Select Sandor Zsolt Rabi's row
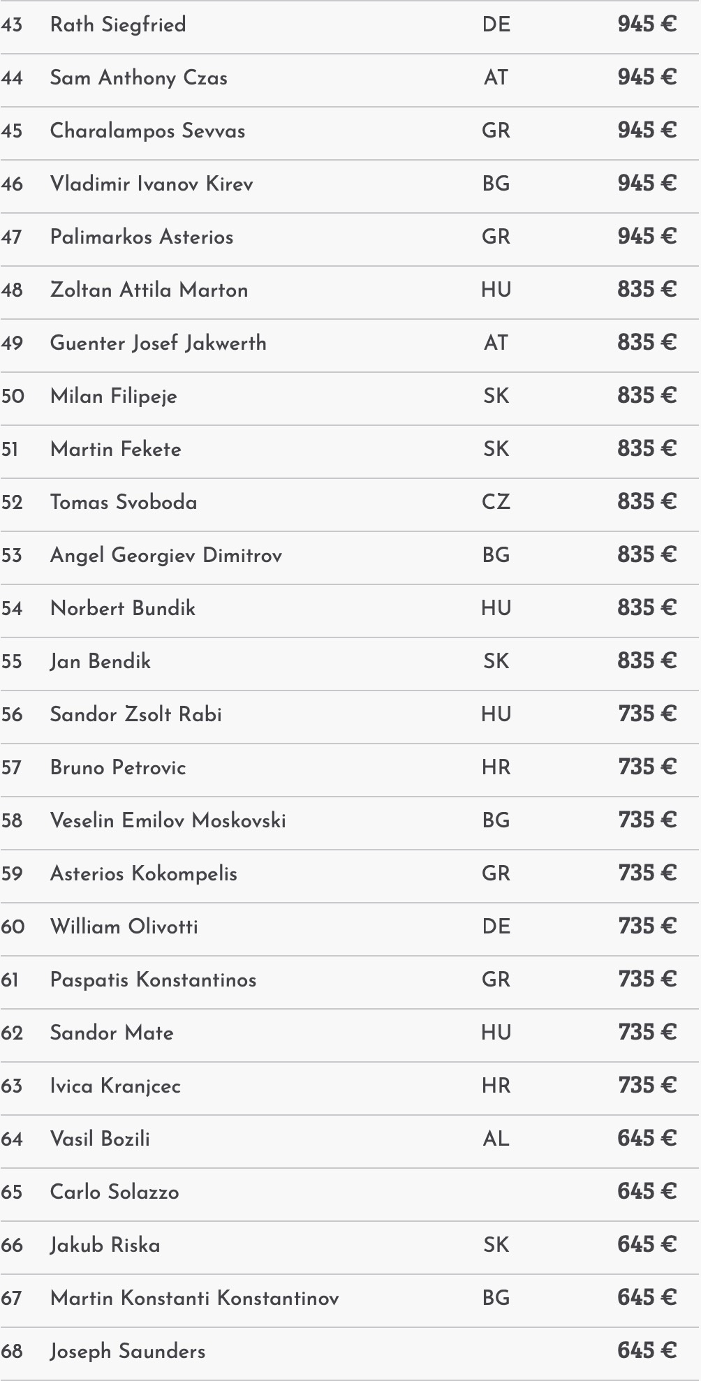Image resolution: width=701 pixels, height=1381 pixels. (x=135, y=715)
